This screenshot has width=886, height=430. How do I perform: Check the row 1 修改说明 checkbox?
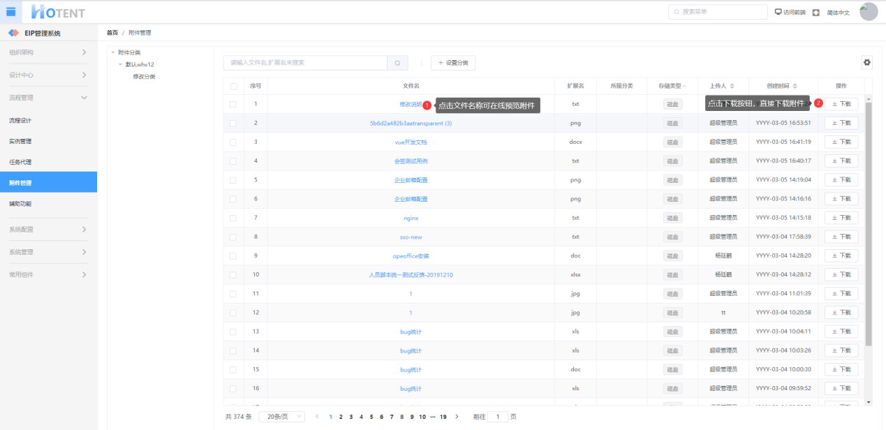tap(233, 104)
